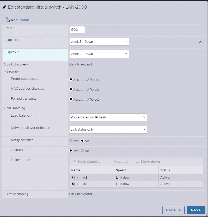Screen dimensions: 208x217
Task: Open the Network failover detection dropdown
Action: pyautogui.click(x=108, y=130)
